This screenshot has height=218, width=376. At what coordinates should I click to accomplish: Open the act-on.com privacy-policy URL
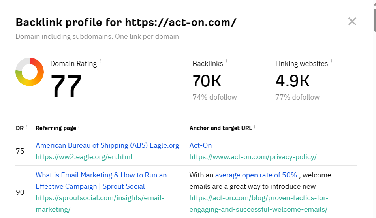click(x=253, y=157)
